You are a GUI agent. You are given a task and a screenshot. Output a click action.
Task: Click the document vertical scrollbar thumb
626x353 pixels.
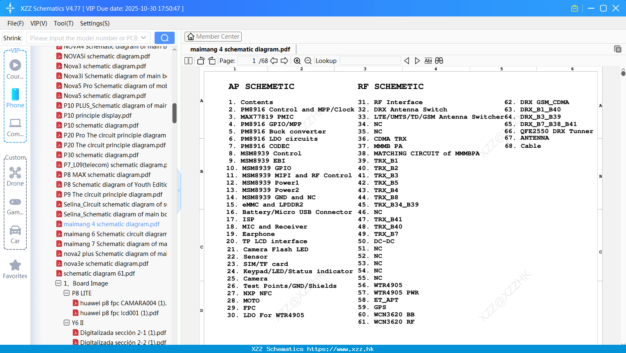click(623, 73)
